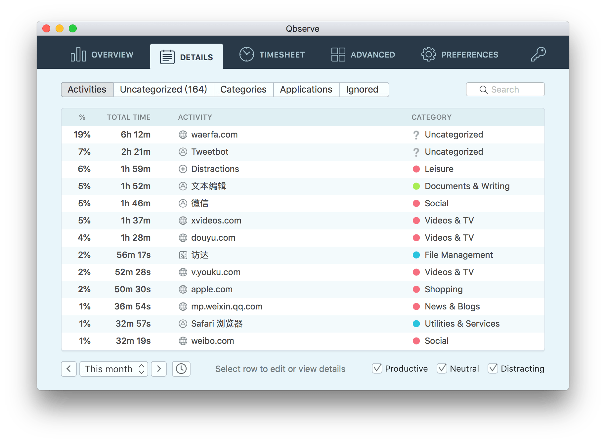Toggle the Neutral checkbox
Screen dimensions: 606x443
(442, 368)
